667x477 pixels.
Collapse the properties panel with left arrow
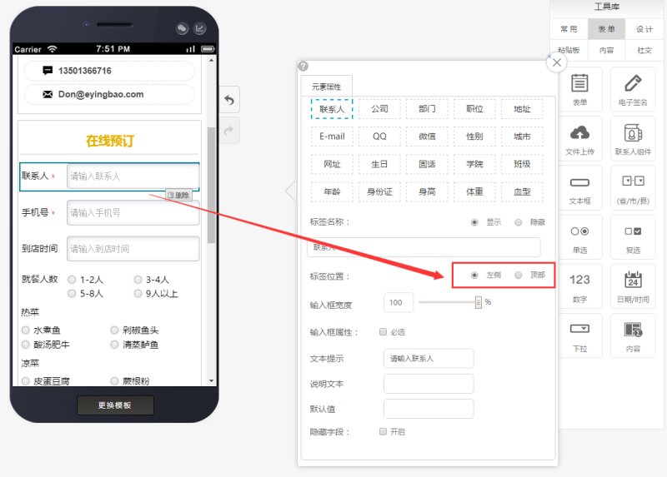point(290,191)
